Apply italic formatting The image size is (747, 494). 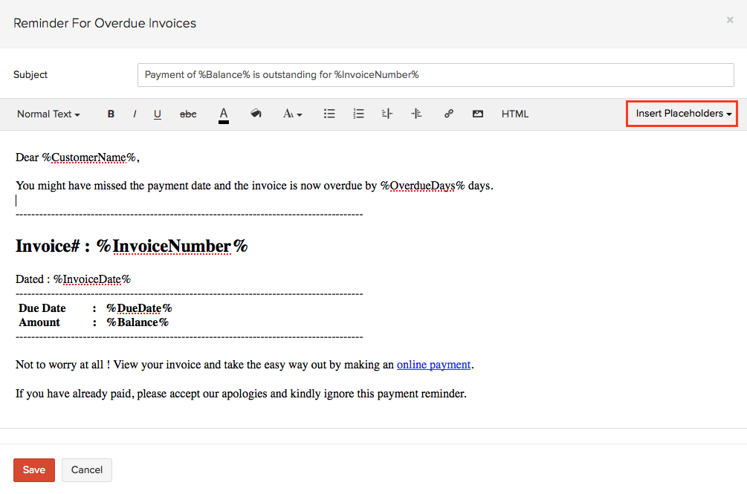(135, 114)
